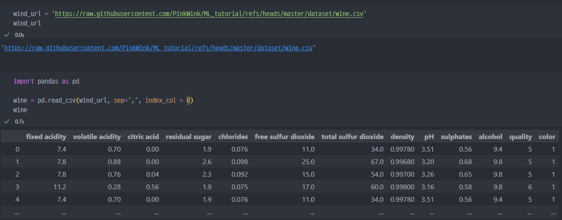The height and width of the screenshot is (220, 562).
Task: Click the 'residual sugar' column header
Action: 188,136
